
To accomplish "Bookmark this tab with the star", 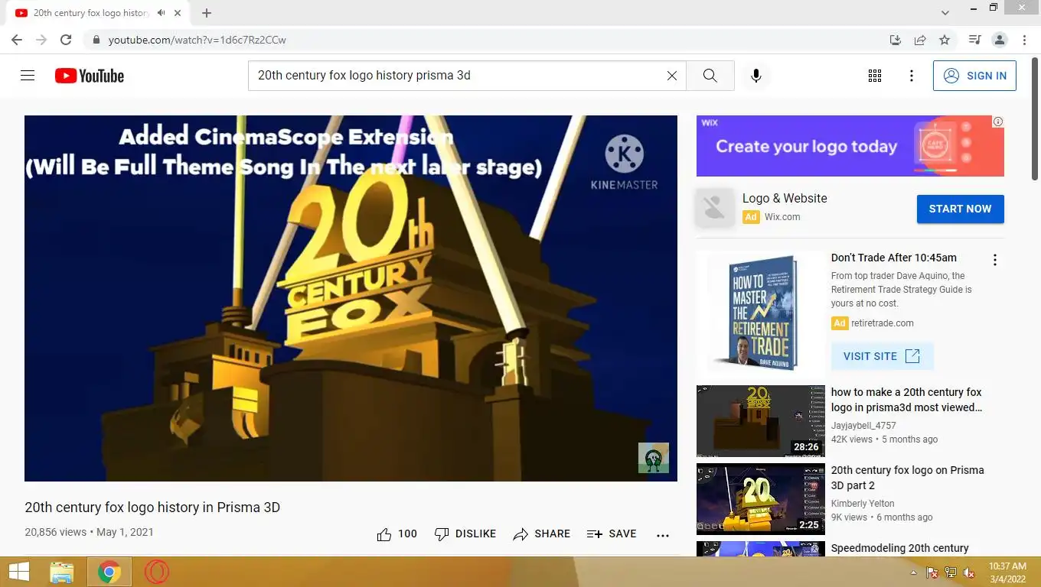I will (945, 40).
